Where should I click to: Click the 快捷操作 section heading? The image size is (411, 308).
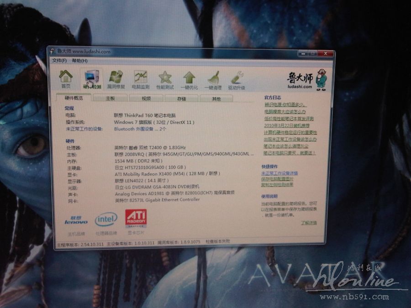(269, 166)
